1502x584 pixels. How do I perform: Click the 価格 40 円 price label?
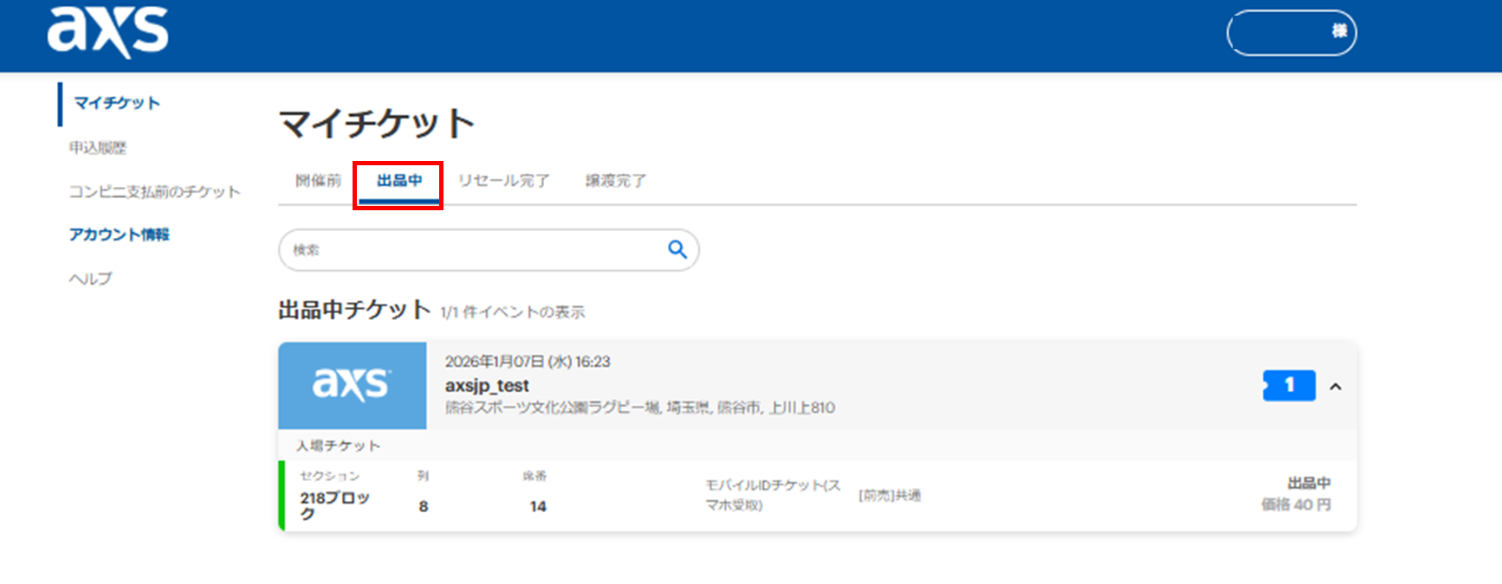(1296, 504)
